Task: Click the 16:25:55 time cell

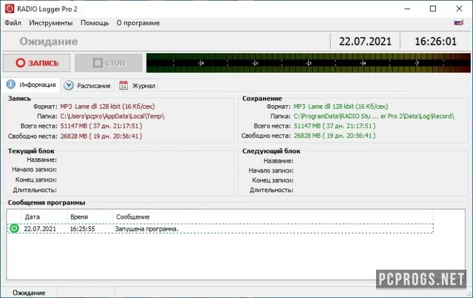Action: click(82, 229)
